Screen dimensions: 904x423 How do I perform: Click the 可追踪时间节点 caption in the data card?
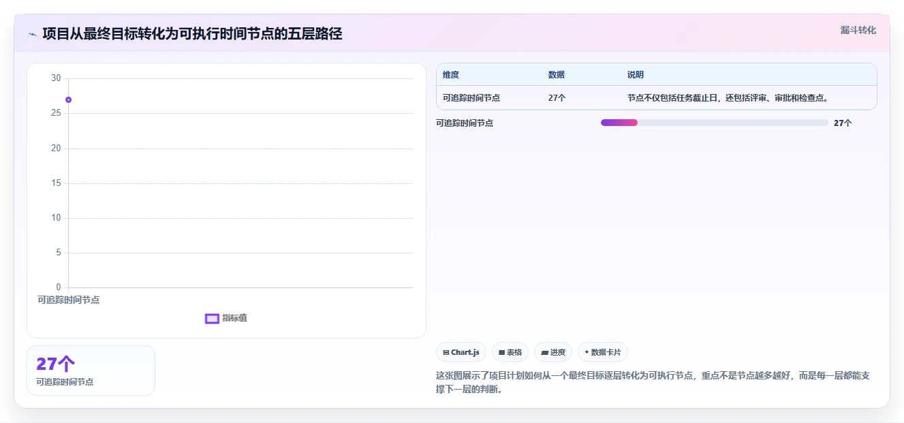65,382
